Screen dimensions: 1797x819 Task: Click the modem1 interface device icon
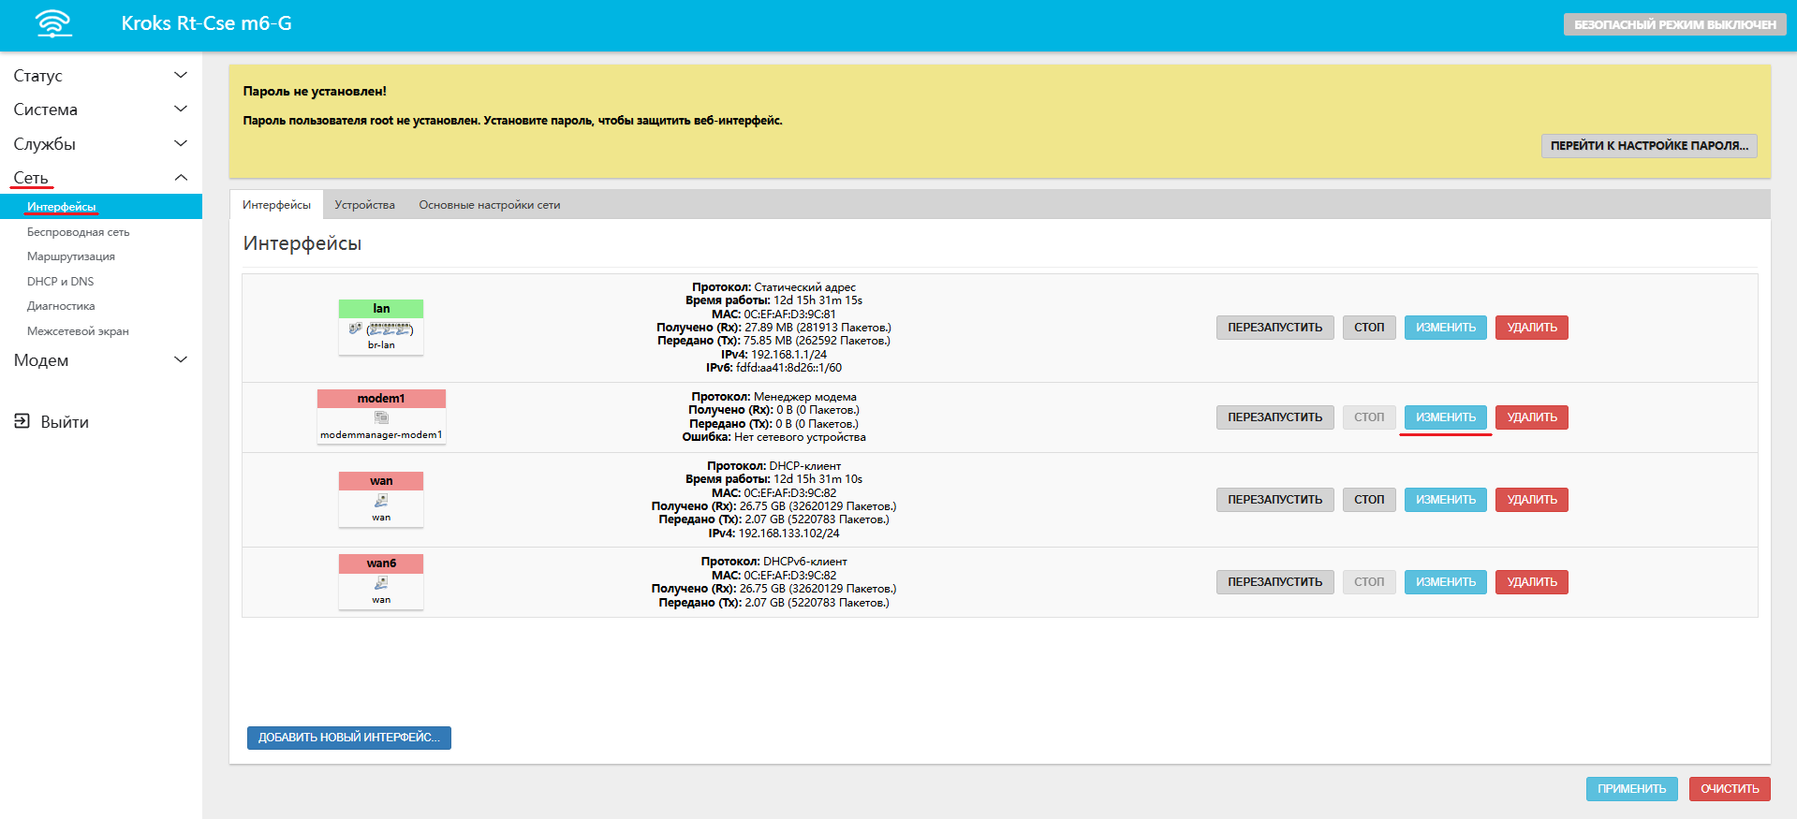(381, 417)
